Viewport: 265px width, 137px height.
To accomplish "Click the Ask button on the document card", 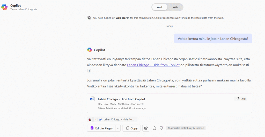I will pos(241,99).
